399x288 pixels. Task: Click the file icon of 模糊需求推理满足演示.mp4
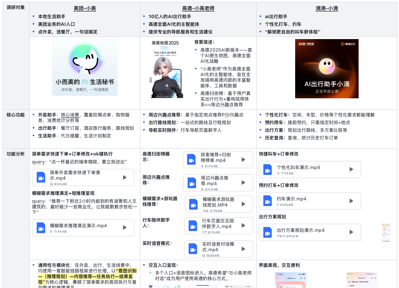pyautogui.click(x=41, y=227)
